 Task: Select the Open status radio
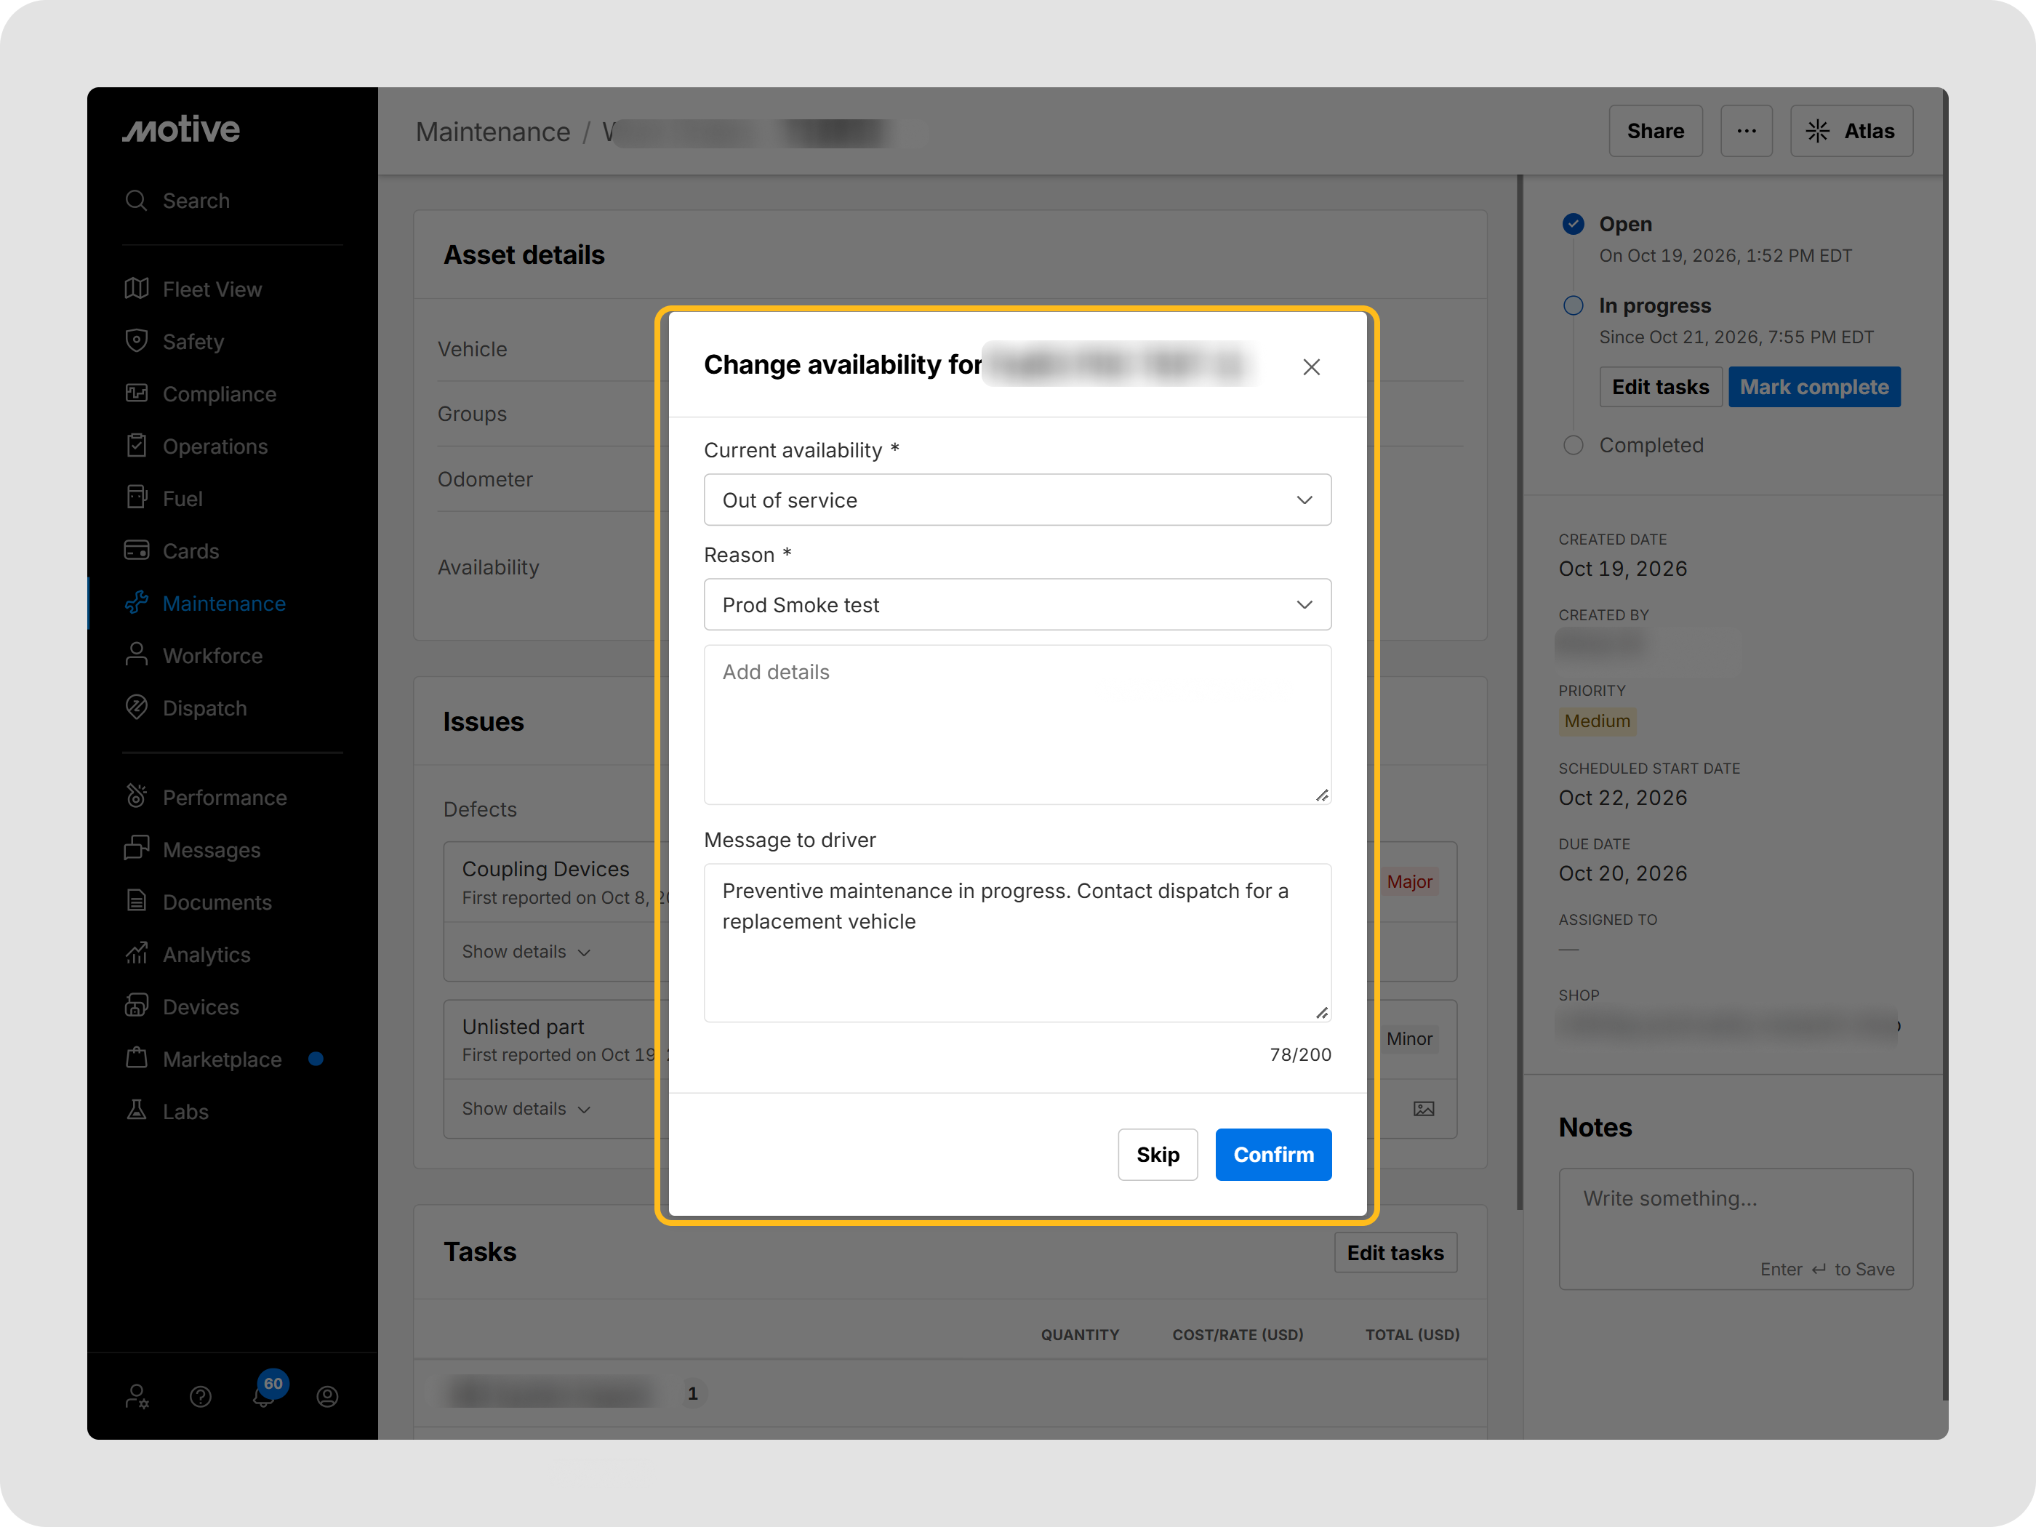(1573, 224)
